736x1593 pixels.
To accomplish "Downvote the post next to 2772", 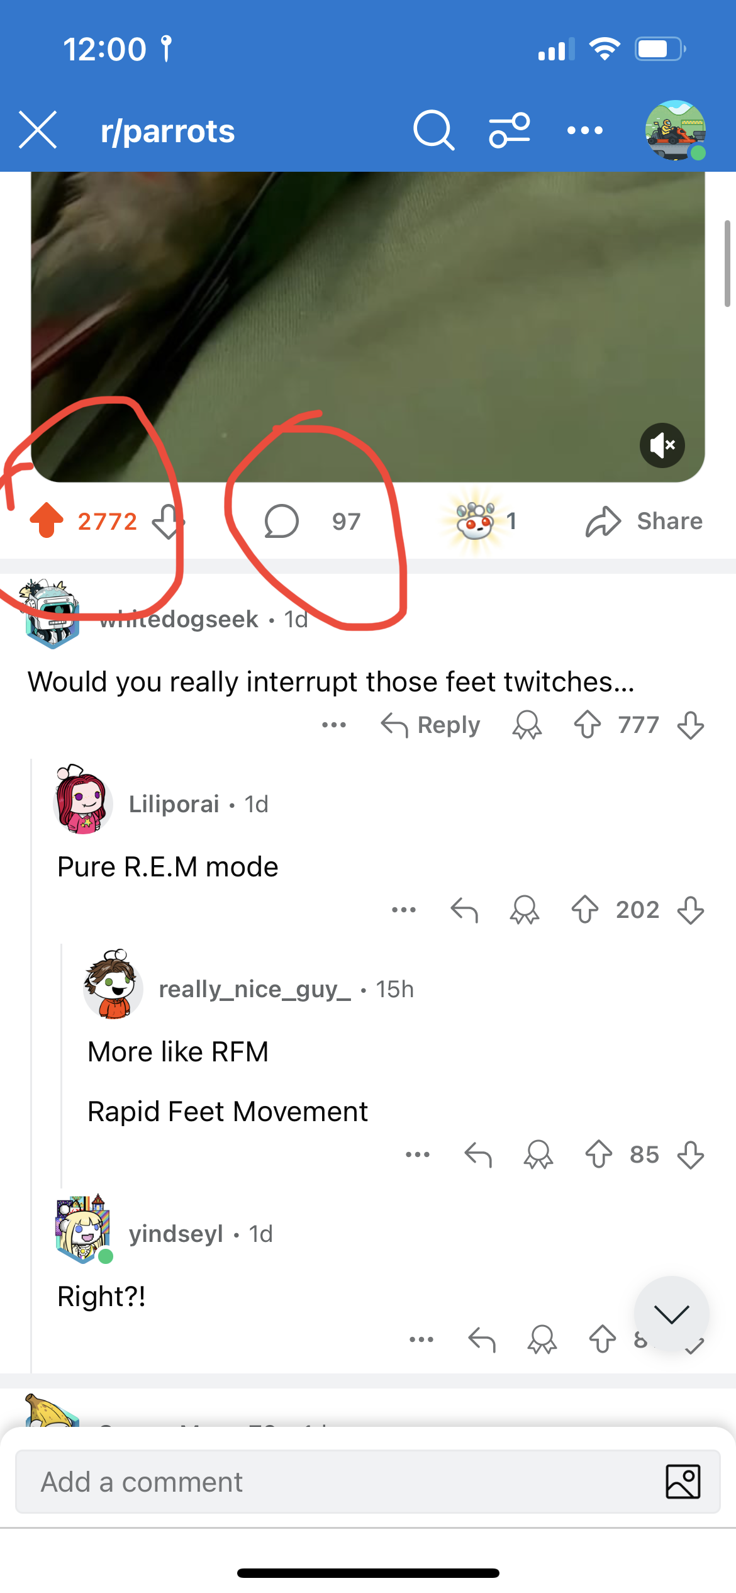I will 168,522.
